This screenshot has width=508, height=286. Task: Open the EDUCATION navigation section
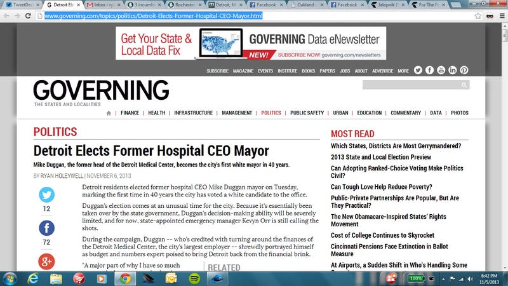[x=370, y=113]
